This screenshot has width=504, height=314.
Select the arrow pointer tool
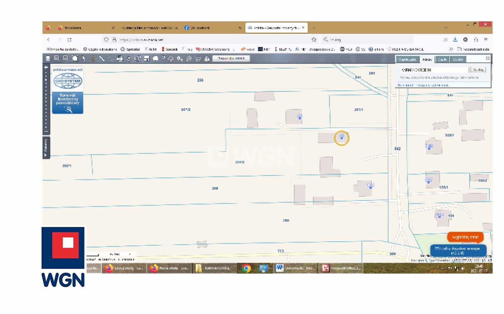84,58
